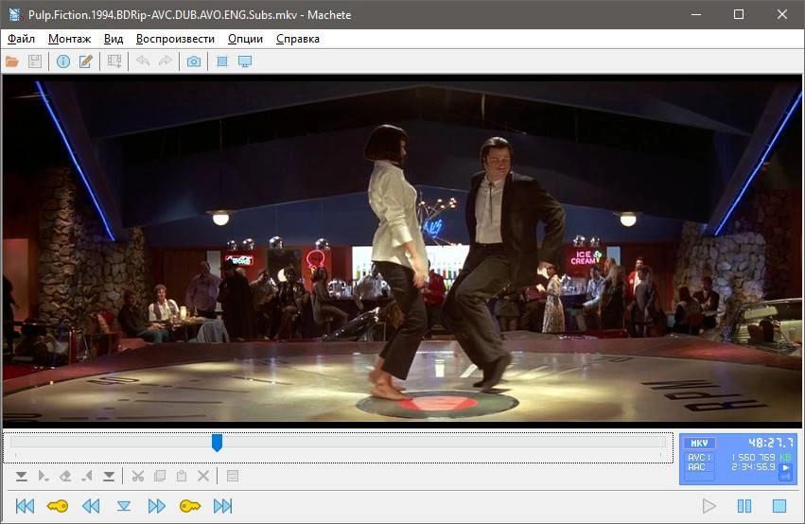Paste from clipboard icon in edit toolbar
Viewport: 805px width, 524px height.
point(182,477)
